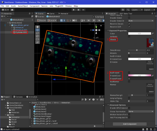This screenshot has height=131, width=157.
Task: Enable the hasNormal checkbox
Action: click(129, 82)
